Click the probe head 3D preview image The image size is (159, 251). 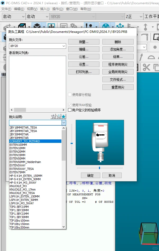100,143
